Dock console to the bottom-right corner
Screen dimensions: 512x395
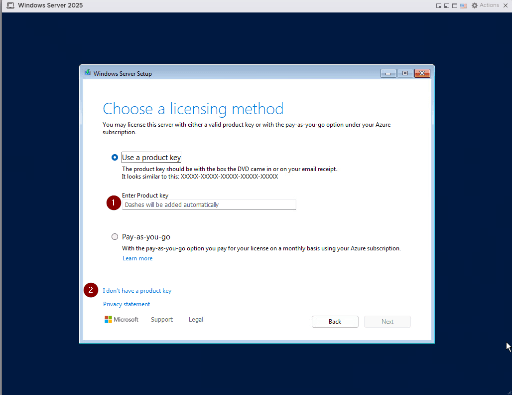pos(439,5)
